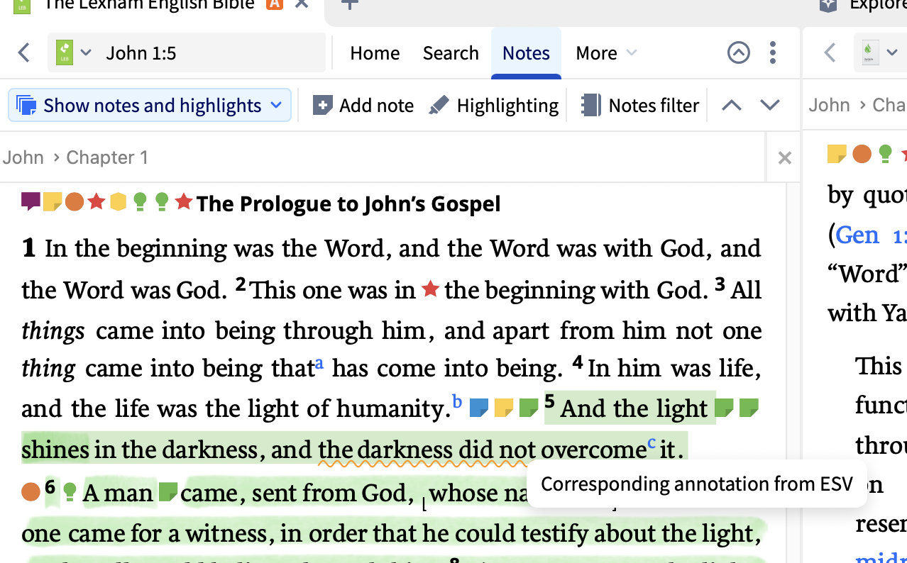Open the yellow hexagon note beside the heading

(118, 202)
